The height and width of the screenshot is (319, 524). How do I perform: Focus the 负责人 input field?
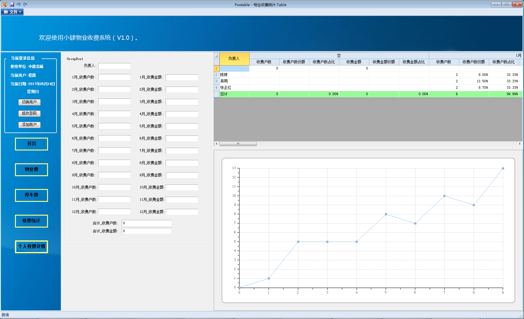(x=114, y=66)
